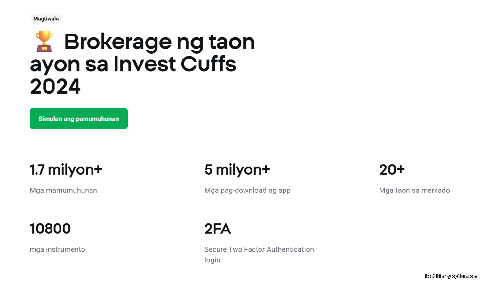Image resolution: width=480 pixels, height=282 pixels.
Task: Select the Invest Cuffs text in the headline
Action: click(175, 64)
